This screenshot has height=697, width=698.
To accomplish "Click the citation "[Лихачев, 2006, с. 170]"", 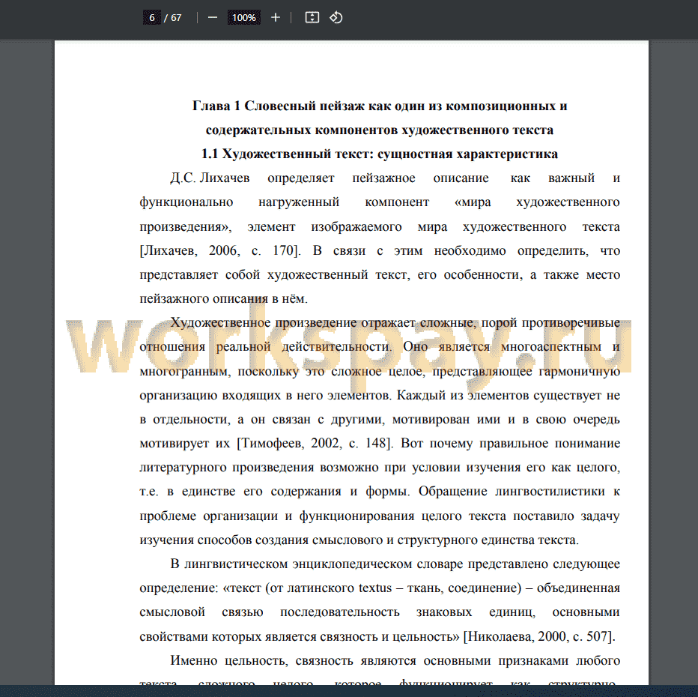I will tap(219, 251).
